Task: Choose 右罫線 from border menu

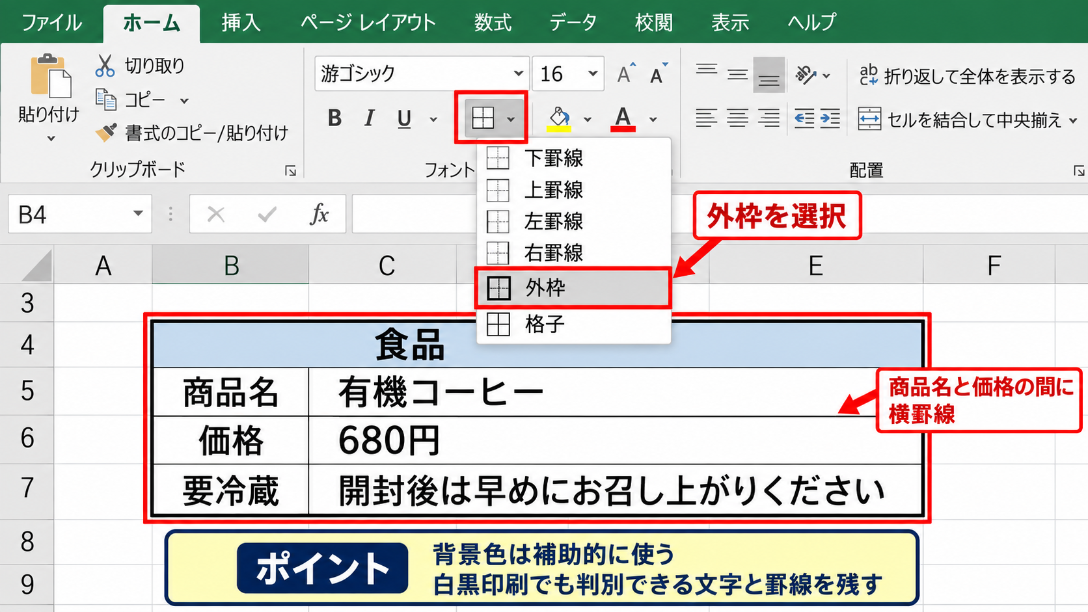Action: click(574, 252)
